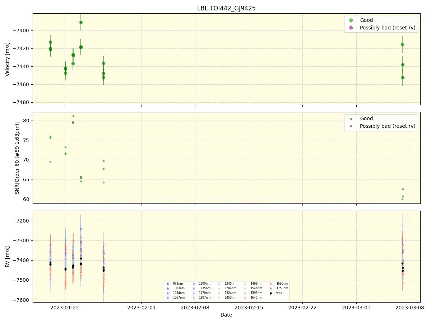Click the 2023-02-22 date tick label
The height and width of the screenshot is (323, 431).
pos(302,308)
